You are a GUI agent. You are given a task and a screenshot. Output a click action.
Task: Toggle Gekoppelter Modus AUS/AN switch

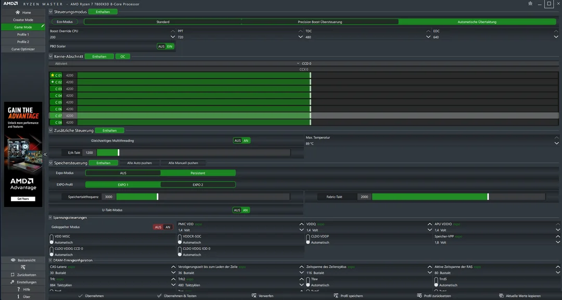tap(163, 227)
